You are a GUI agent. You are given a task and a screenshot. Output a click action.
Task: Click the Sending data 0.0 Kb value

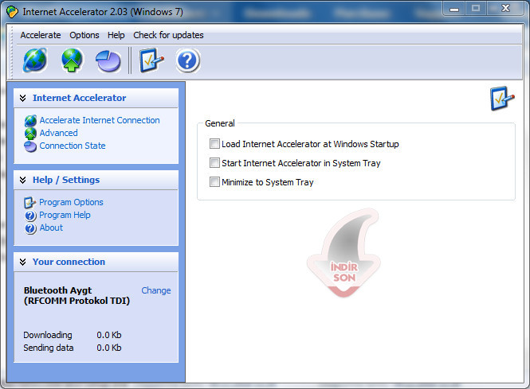[109, 348]
